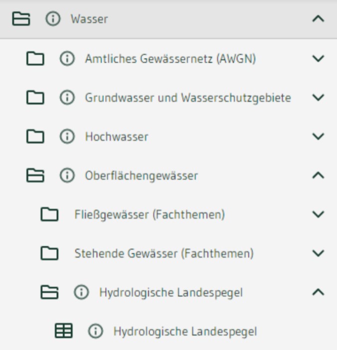Click the info icon next to Wasser
Screen dimensions: 337x350
[52, 19]
